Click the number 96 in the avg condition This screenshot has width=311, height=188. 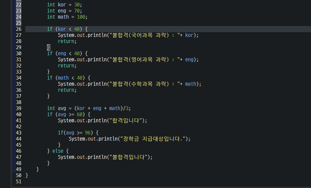(88, 133)
